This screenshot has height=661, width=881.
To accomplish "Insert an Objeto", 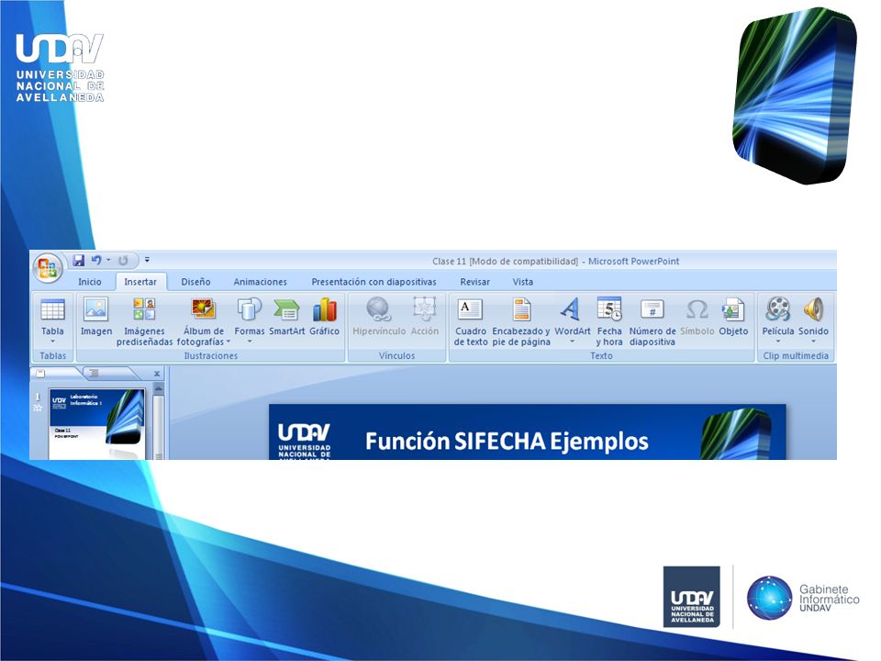I will coord(733,317).
